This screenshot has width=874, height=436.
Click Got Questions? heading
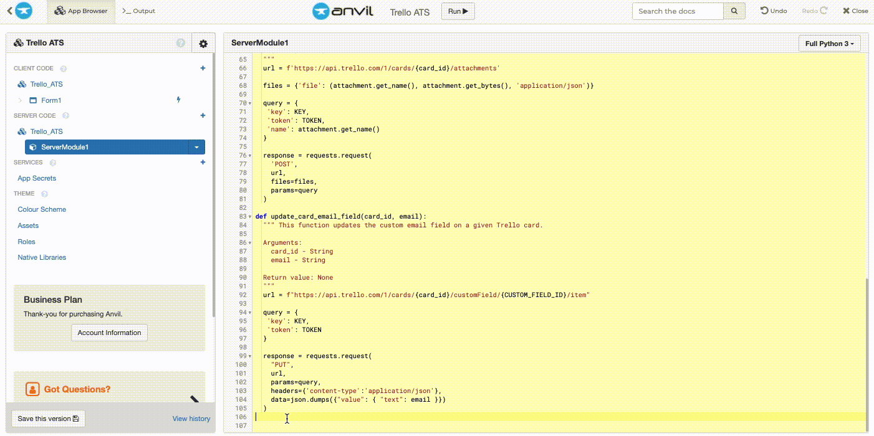pyautogui.click(x=77, y=389)
